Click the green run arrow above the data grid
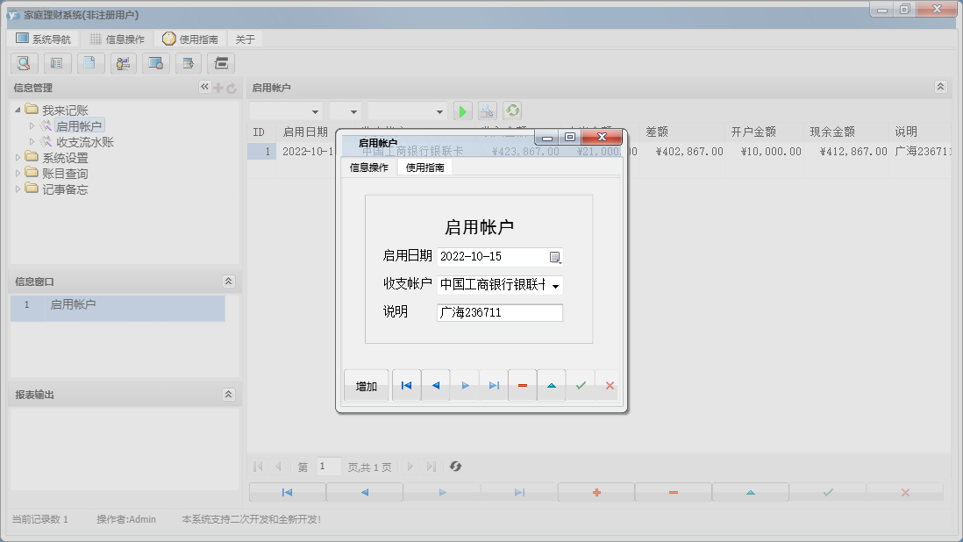963x542 pixels. [x=462, y=110]
